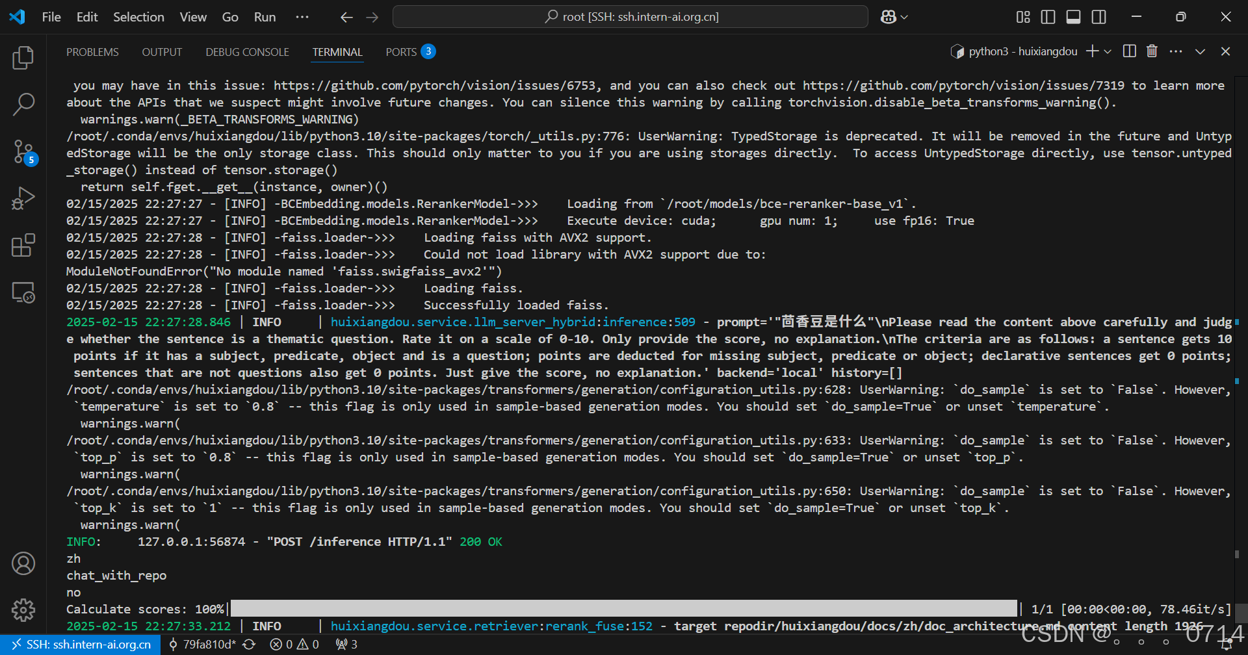The width and height of the screenshot is (1248, 655).
Task: Show more menus via ellipsis
Action: point(302,17)
